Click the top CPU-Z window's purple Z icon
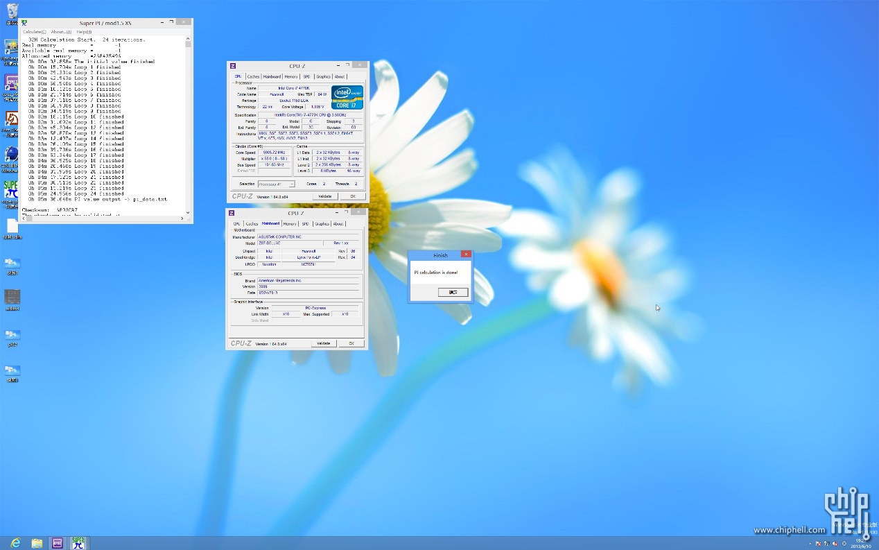This screenshot has width=879, height=550. (x=233, y=66)
